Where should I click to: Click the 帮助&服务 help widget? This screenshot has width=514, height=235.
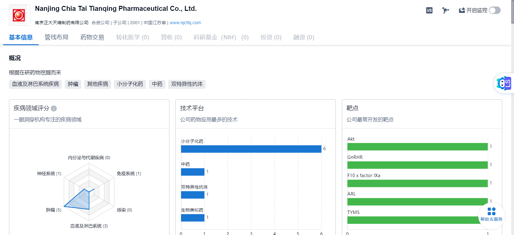coord(491,215)
